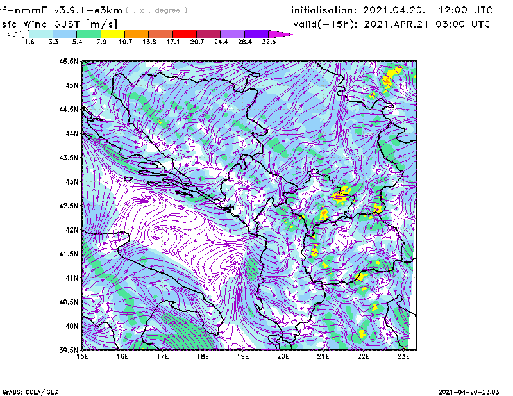Viewport: 513px width, 396px height.
Task: Click the grey "( . x . degree )" text
Action: coord(156,10)
